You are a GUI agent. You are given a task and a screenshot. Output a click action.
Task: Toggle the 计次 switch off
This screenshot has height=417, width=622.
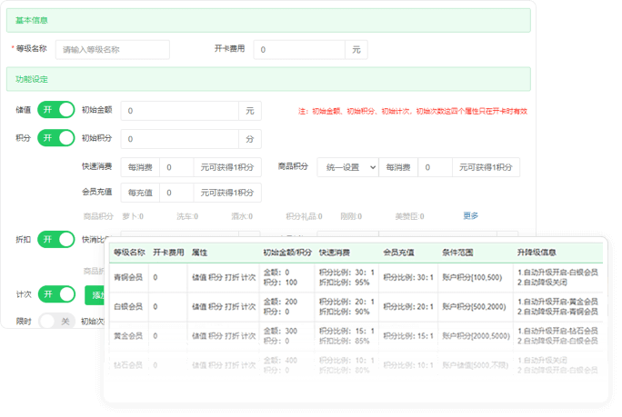pyautogui.click(x=56, y=294)
